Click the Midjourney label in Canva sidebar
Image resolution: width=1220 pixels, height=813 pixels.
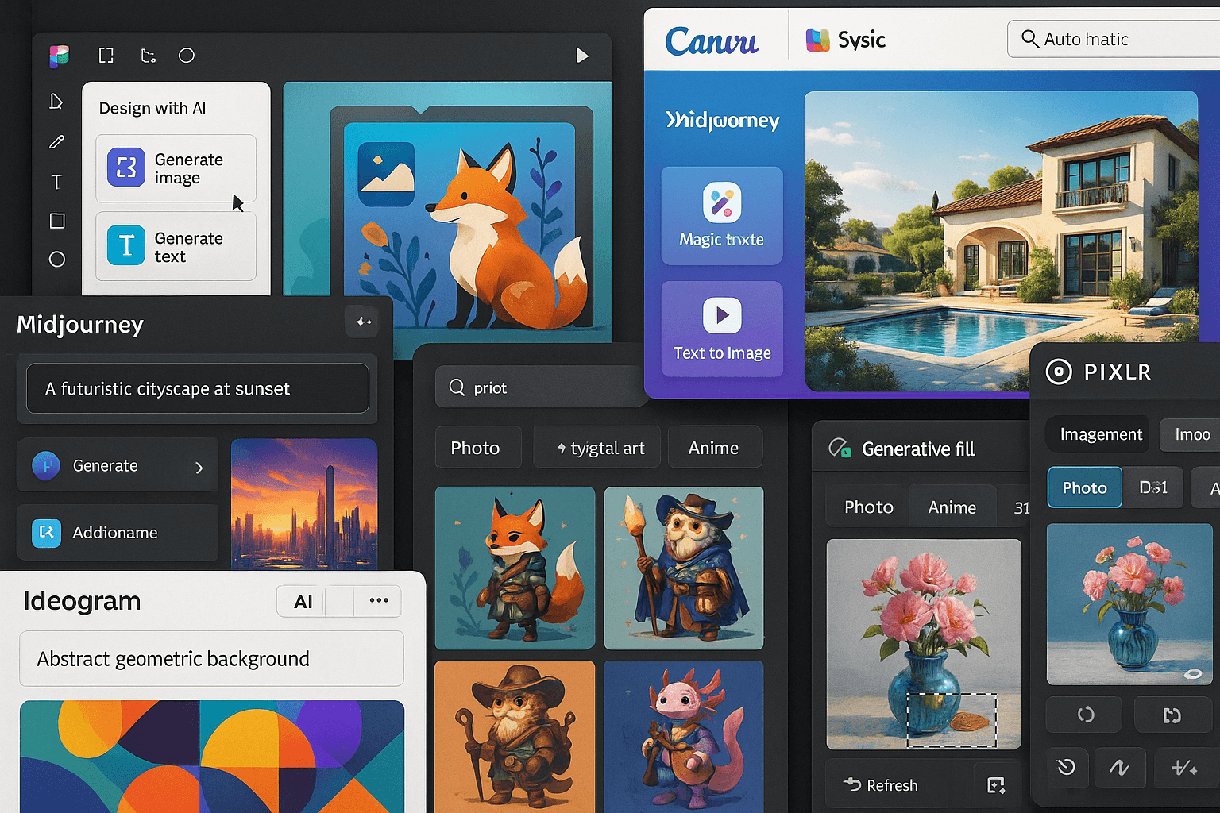[x=723, y=120]
